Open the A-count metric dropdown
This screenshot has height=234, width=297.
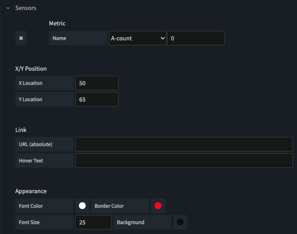(138, 38)
